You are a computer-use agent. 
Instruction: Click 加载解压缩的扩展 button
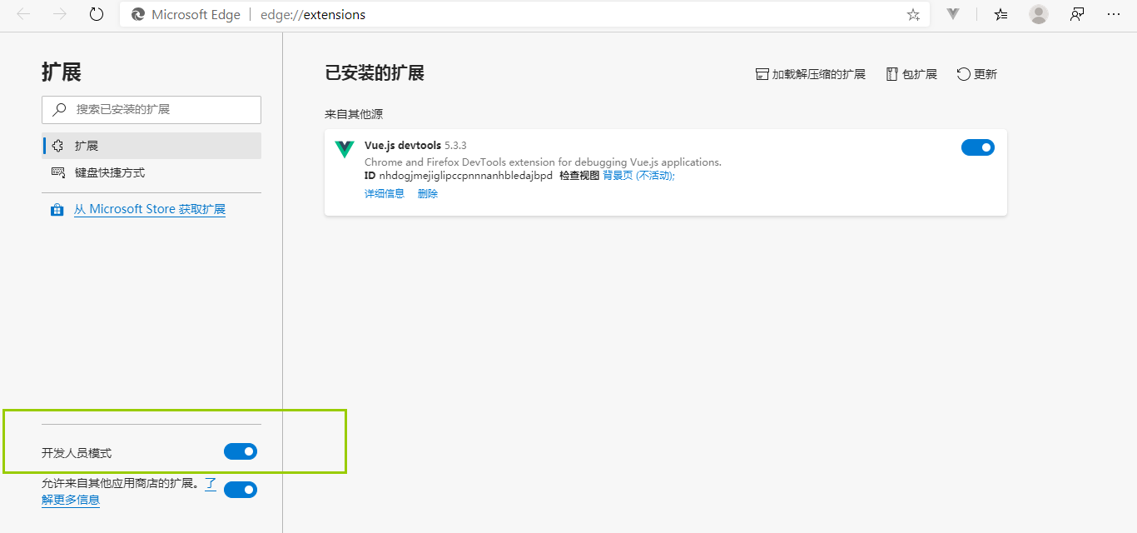click(811, 74)
